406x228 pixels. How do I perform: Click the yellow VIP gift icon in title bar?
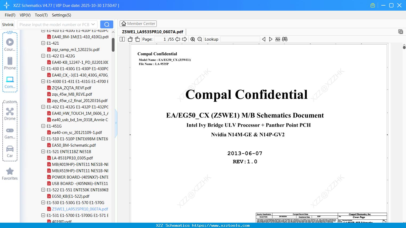(x=373, y=5)
